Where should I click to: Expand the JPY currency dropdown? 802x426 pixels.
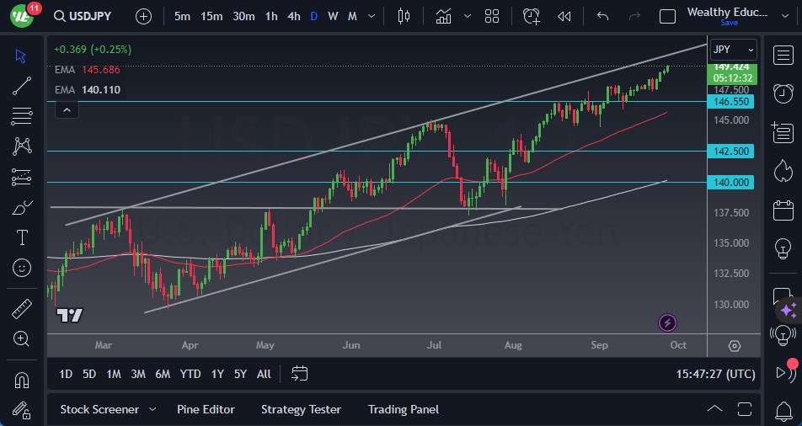[x=733, y=50]
